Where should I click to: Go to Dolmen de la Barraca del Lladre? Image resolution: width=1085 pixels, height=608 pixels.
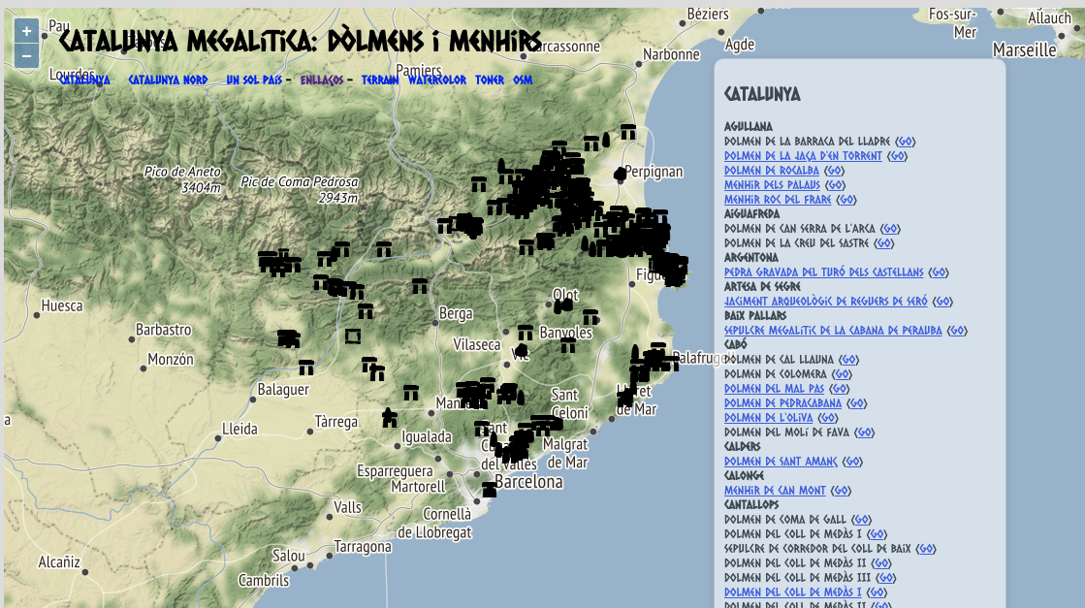904,142
